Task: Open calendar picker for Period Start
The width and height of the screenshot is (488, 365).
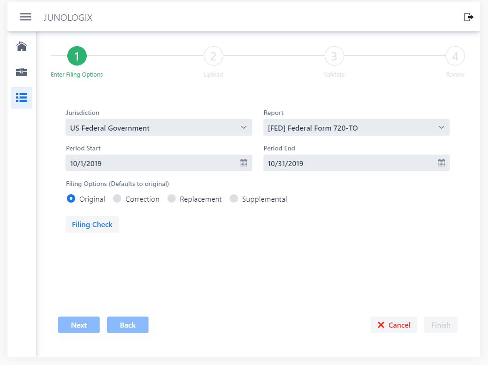Action: click(x=244, y=163)
